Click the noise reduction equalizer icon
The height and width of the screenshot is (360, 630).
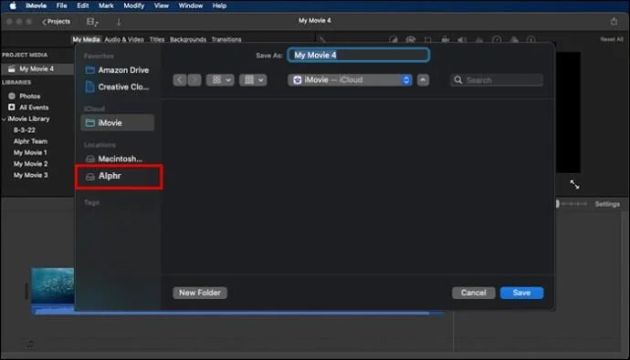tap(479, 40)
